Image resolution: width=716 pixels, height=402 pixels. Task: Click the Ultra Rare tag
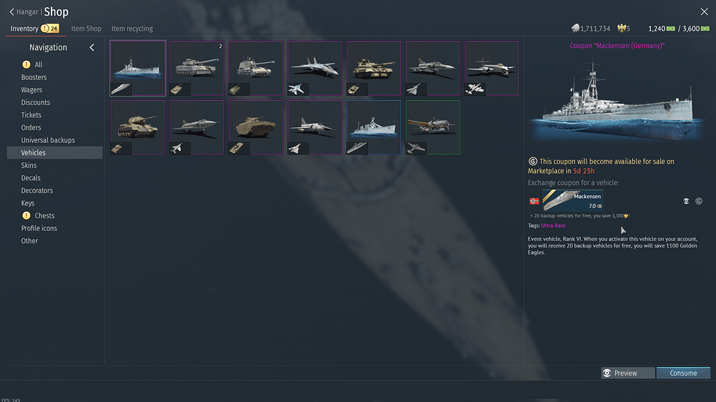click(x=553, y=225)
